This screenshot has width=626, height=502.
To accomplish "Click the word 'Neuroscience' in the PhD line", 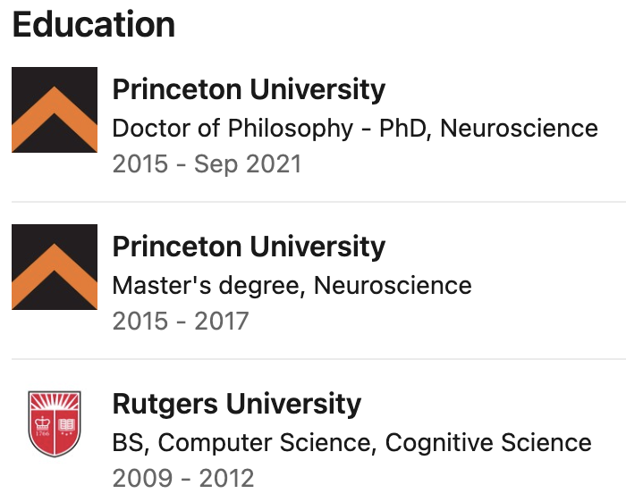I will click(519, 128).
